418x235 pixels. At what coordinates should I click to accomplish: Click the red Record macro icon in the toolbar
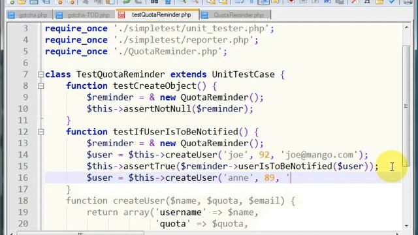point(291,1)
